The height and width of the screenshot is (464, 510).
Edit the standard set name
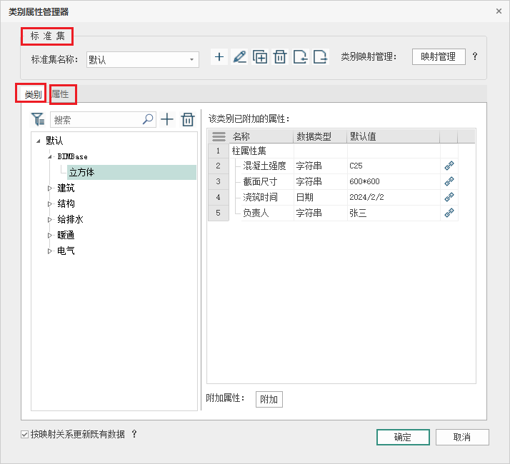click(239, 57)
